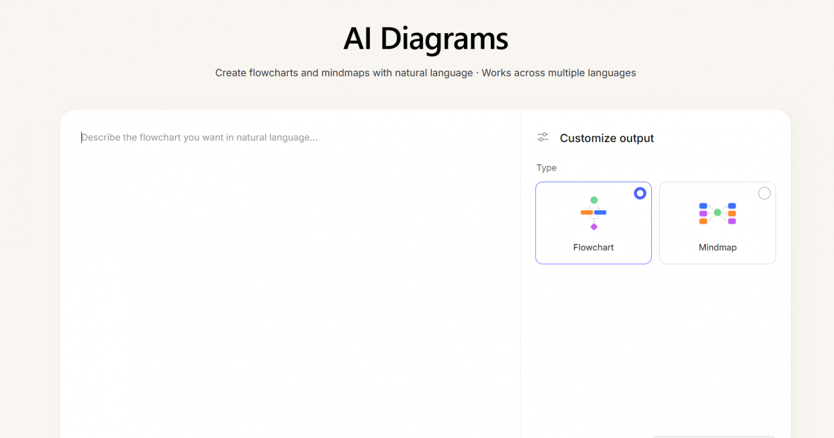Click the green center node of Mindmap icon
This screenshot has height=438, width=834.
click(x=717, y=213)
